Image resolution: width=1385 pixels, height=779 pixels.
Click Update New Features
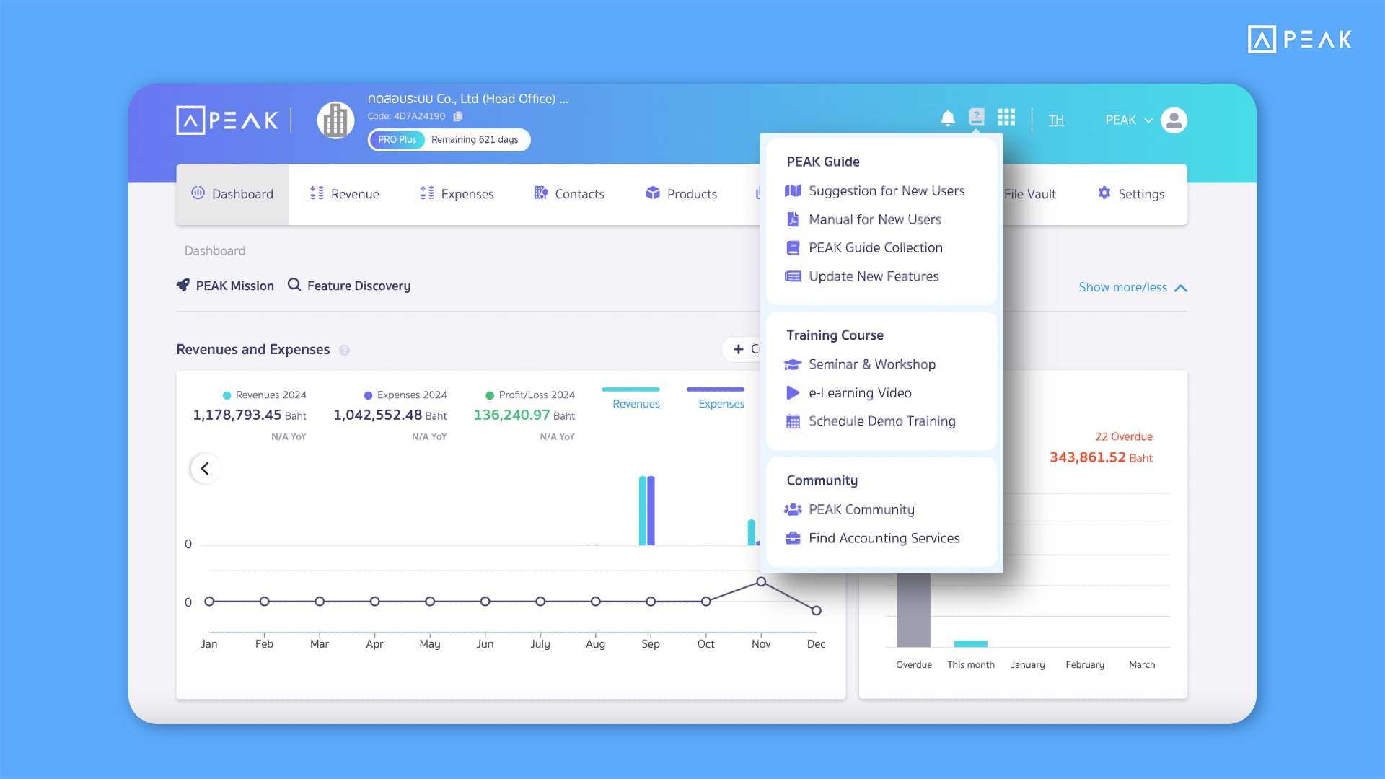[873, 276]
